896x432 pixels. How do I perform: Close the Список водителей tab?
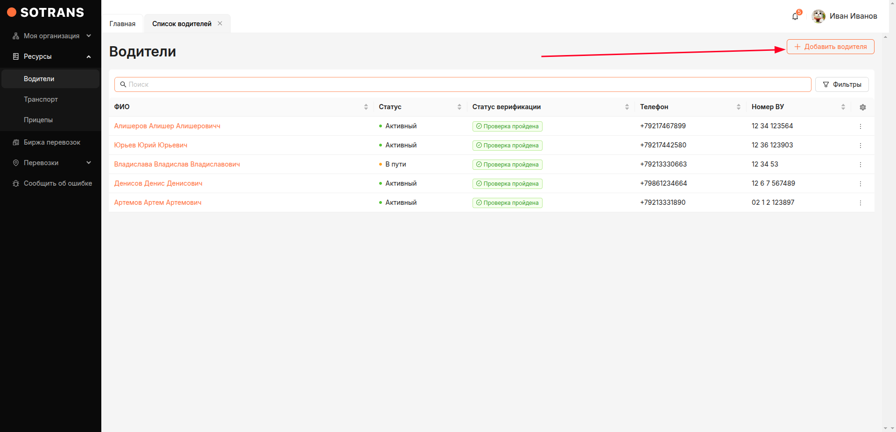click(220, 23)
